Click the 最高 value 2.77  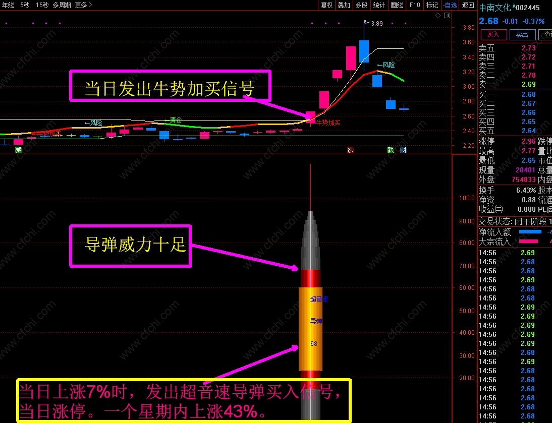tap(528, 151)
